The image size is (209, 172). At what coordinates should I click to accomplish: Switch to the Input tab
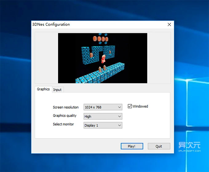[x=57, y=90]
